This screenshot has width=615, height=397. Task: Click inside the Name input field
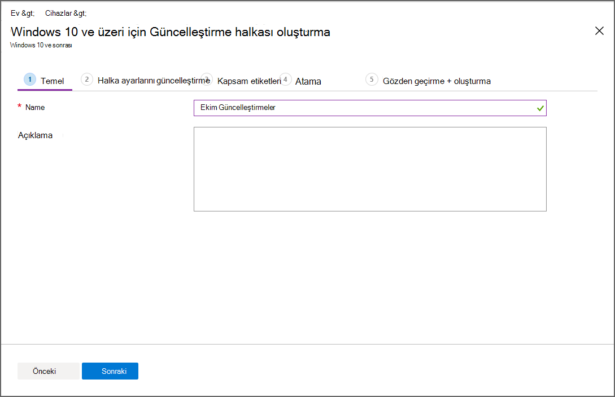(x=370, y=108)
